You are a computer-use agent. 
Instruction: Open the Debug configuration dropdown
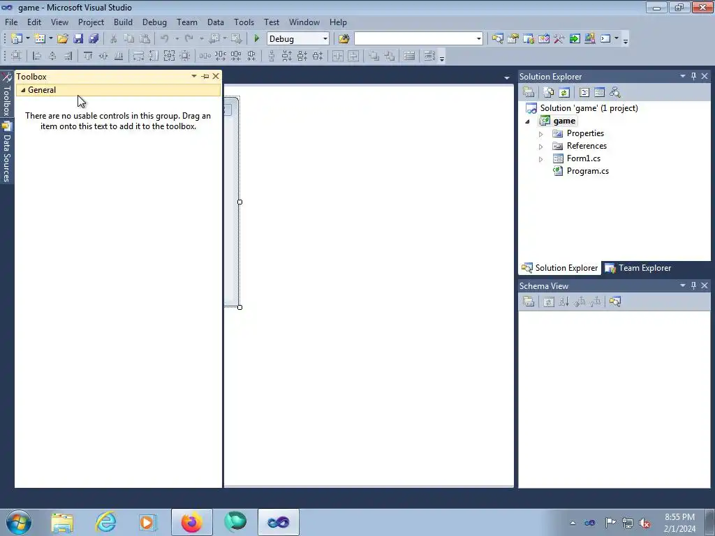pyautogui.click(x=325, y=39)
